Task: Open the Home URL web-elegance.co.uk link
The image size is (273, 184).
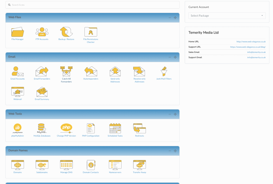Action: coord(251,42)
